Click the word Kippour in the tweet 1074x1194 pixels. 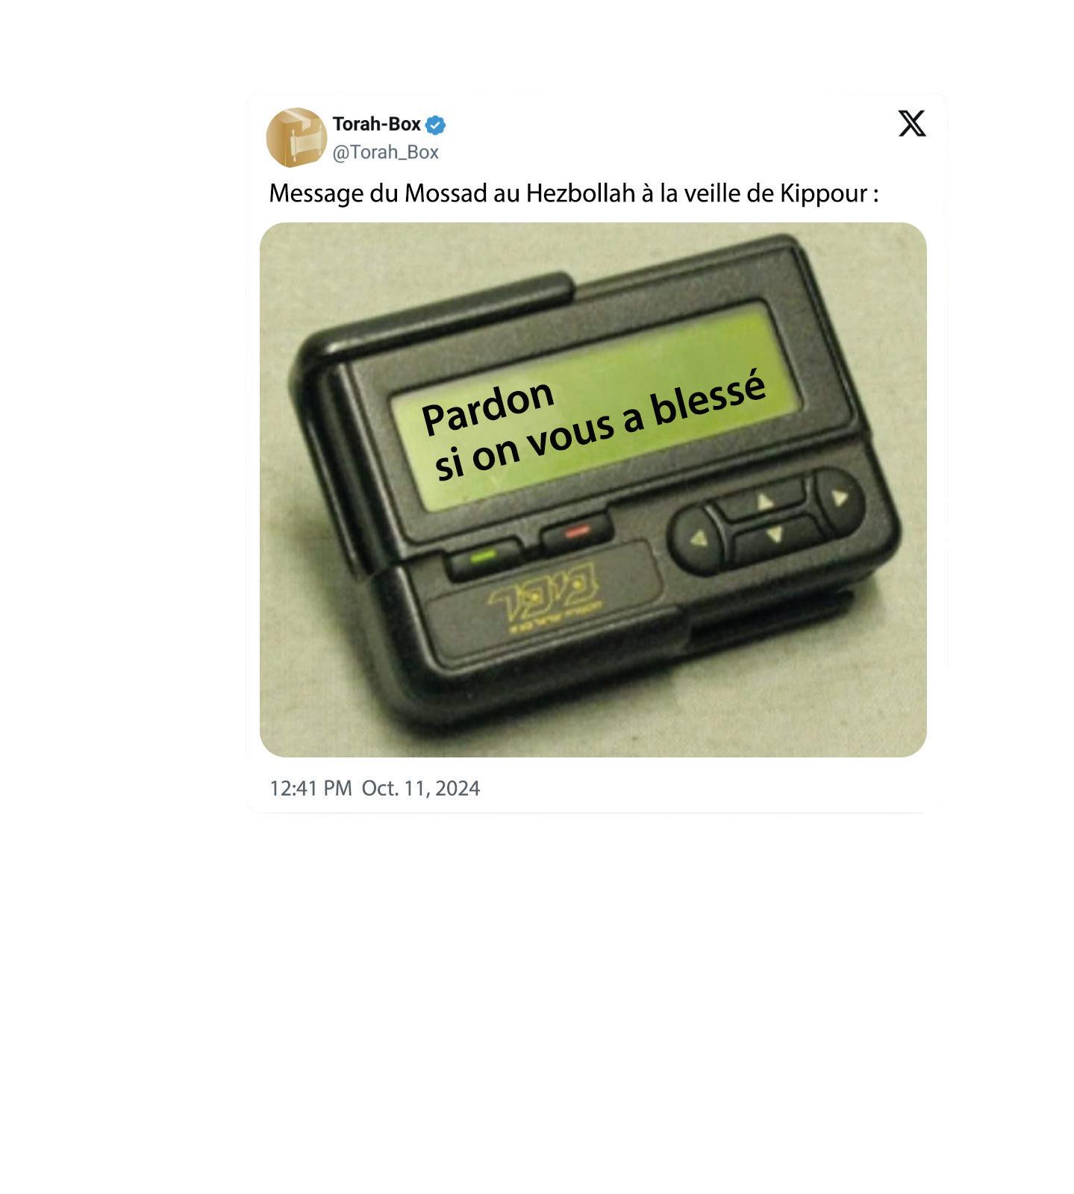(x=823, y=193)
